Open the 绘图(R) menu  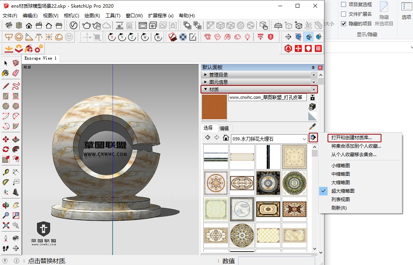(x=92, y=15)
